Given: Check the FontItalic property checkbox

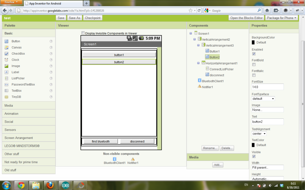Looking at the screenshot, I should click(x=254, y=75).
